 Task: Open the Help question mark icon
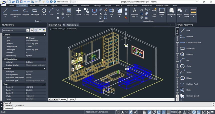pyautogui.click(x=51, y=2)
